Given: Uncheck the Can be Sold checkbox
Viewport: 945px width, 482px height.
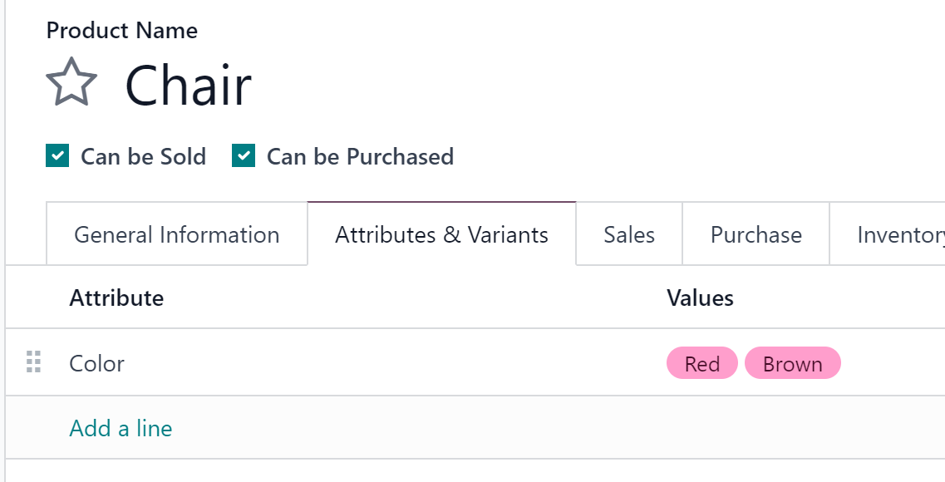Looking at the screenshot, I should point(57,155).
